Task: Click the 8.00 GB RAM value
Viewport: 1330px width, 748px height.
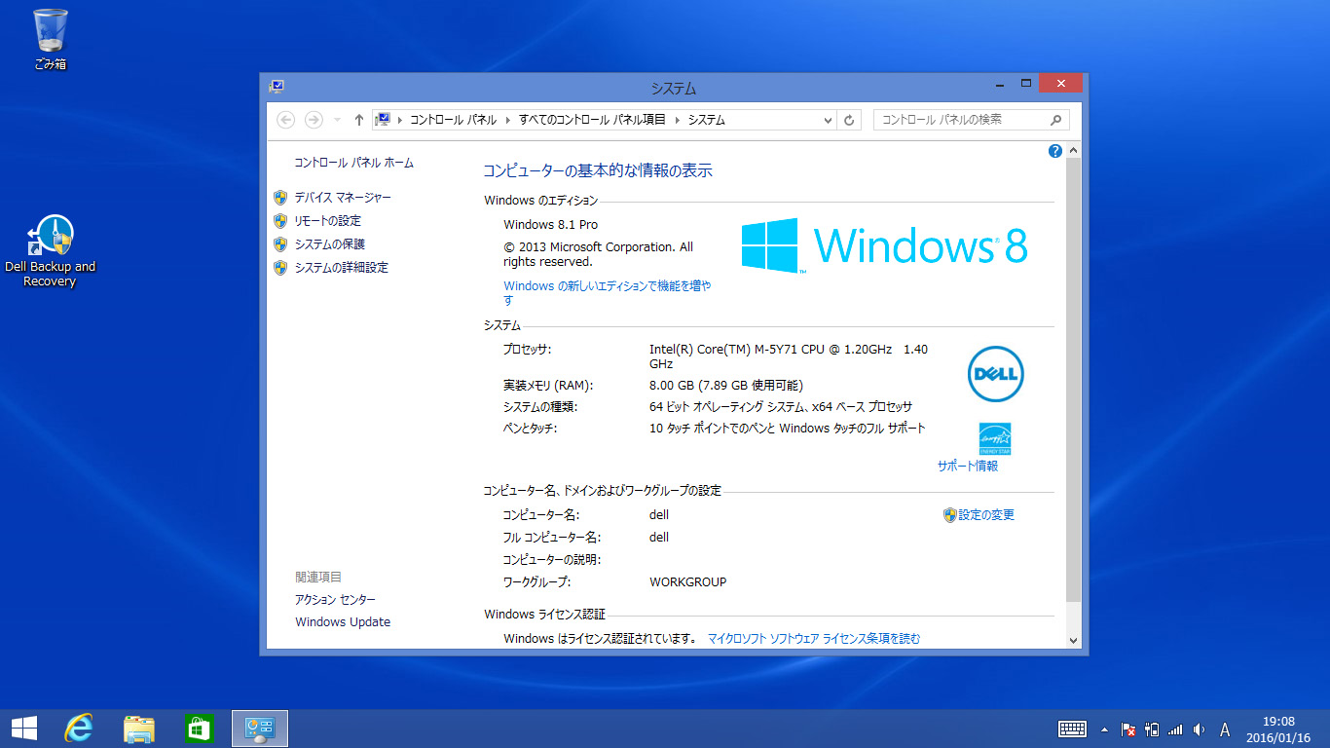Action: [726, 385]
